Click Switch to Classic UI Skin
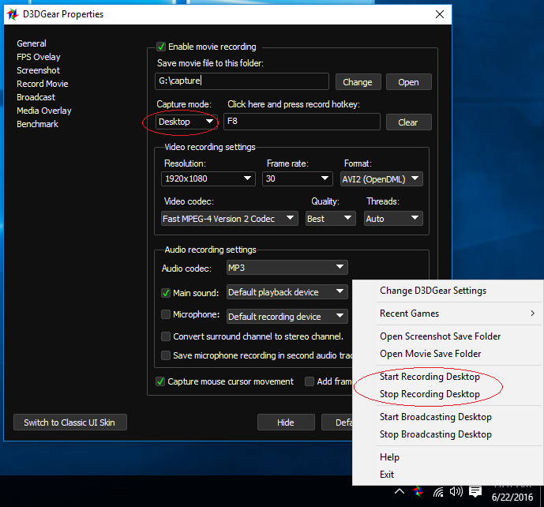The height and width of the screenshot is (507, 544). pyautogui.click(x=69, y=422)
